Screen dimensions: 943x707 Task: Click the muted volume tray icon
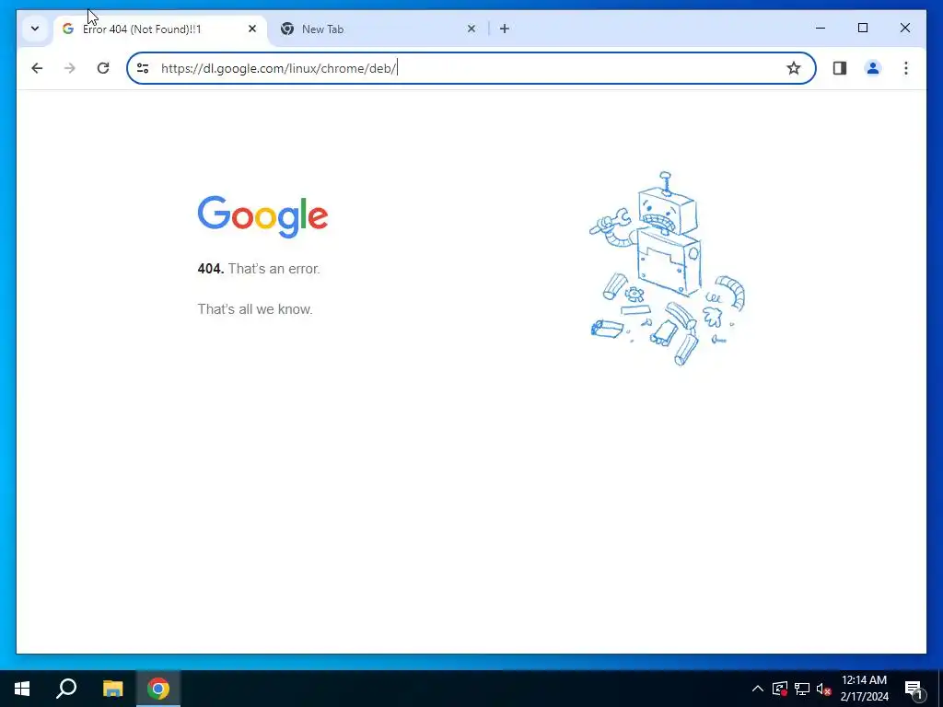823,689
